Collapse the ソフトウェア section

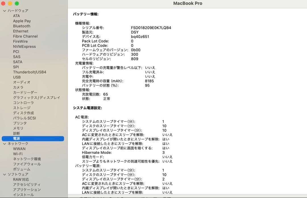pos(5,174)
